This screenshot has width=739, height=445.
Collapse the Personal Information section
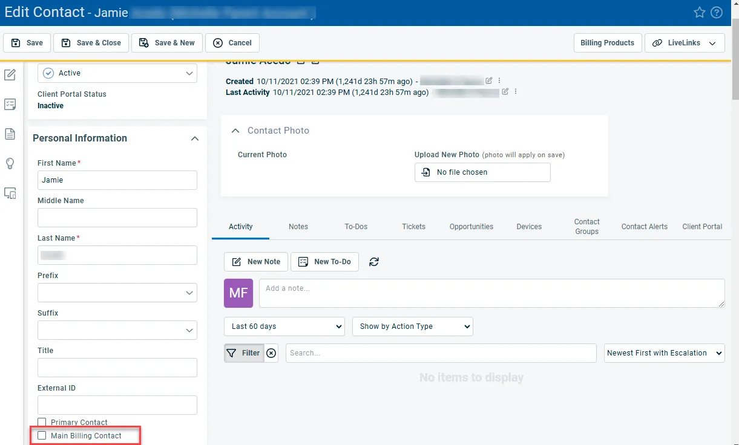[x=194, y=138]
